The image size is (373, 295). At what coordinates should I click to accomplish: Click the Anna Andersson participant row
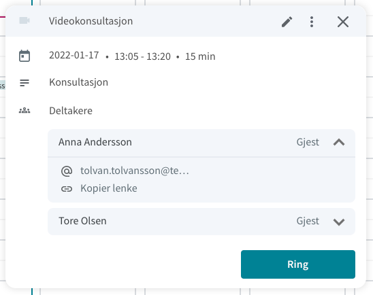(201, 143)
